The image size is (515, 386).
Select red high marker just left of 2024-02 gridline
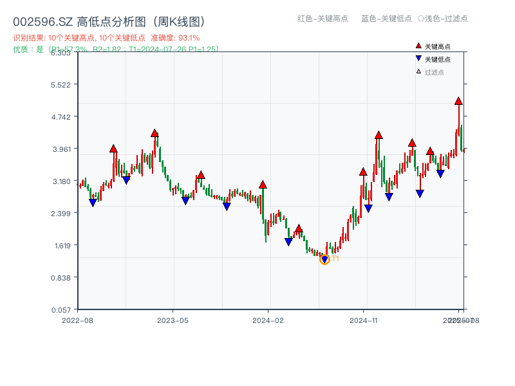pos(263,185)
